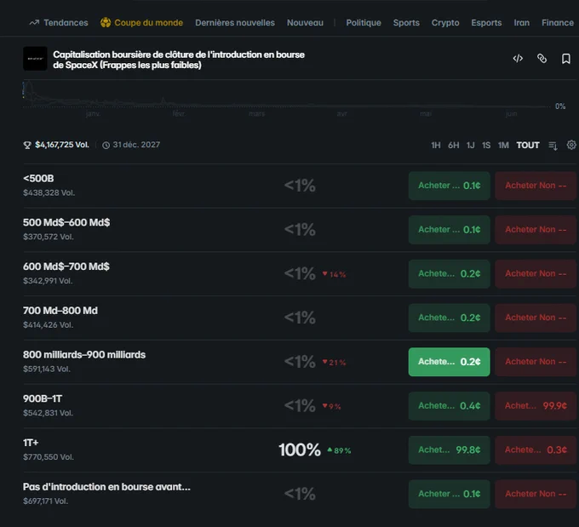Buy No on 600 Md$–700 Md$
The image size is (579, 527).
click(536, 273)
